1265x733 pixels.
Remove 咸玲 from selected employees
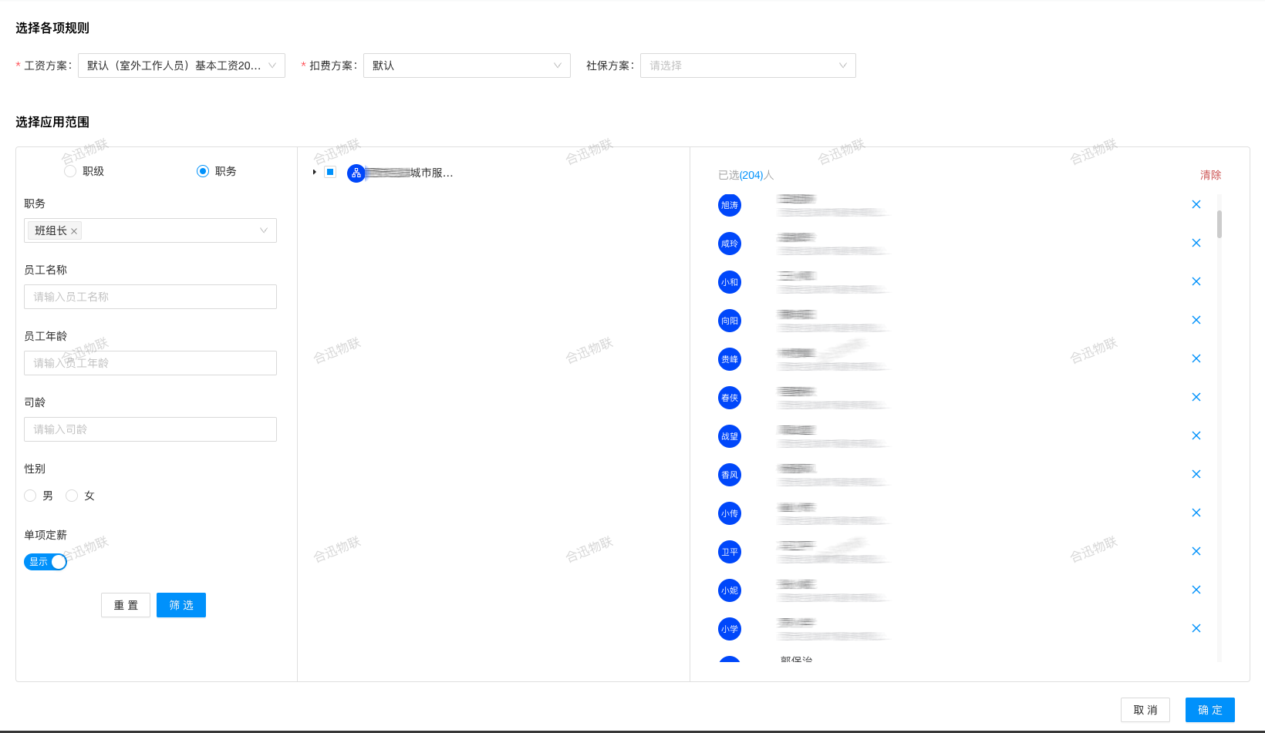1196,243
